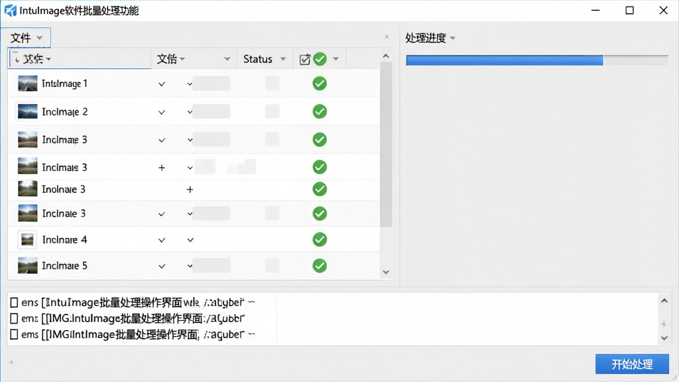Toggle the Status checkbox for Inclmage 2
Screen dimensions: 679x382
(x=272, y=111)
